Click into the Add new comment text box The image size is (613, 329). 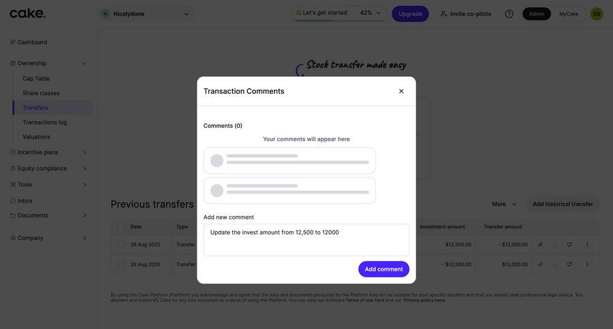pos(306,240)
